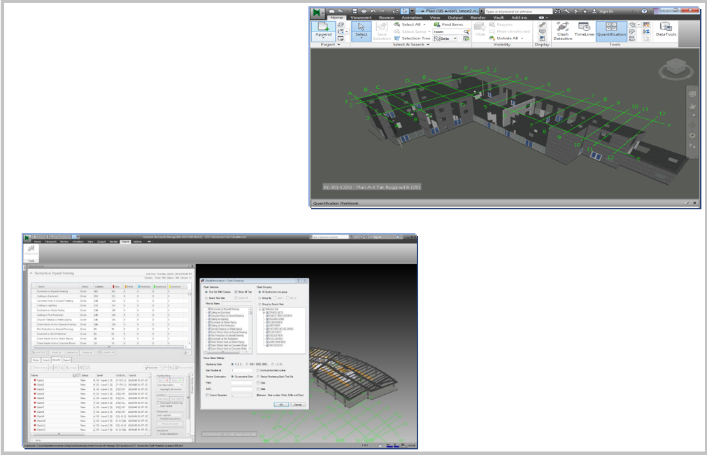Image resolution: width=707 pixels, height=455 pixels.
Task: Click Find Items in Select & Search
Action: [449, 24]
